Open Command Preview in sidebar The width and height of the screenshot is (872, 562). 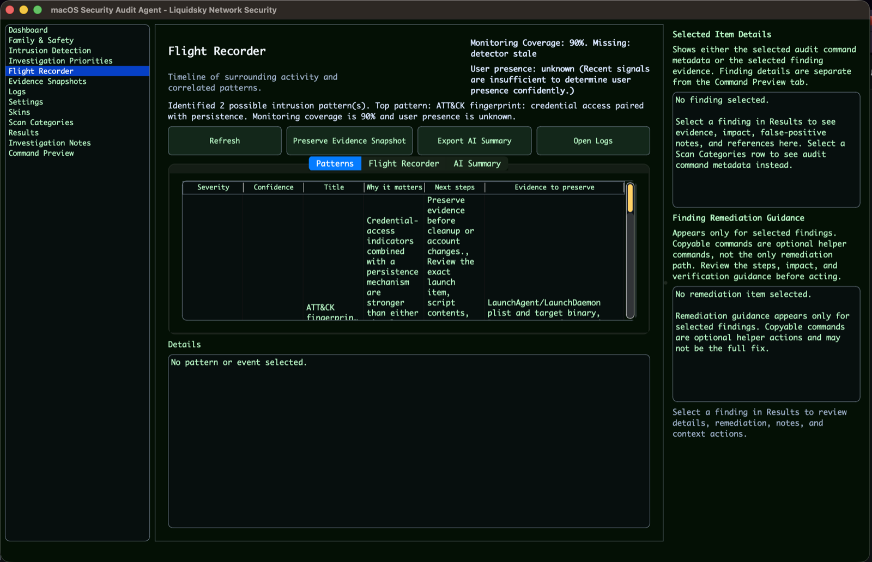[77, 153]
